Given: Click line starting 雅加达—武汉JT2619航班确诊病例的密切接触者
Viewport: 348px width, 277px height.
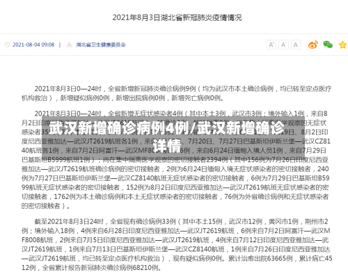Looking at the screenshot, I should click(x=175, y=169).
